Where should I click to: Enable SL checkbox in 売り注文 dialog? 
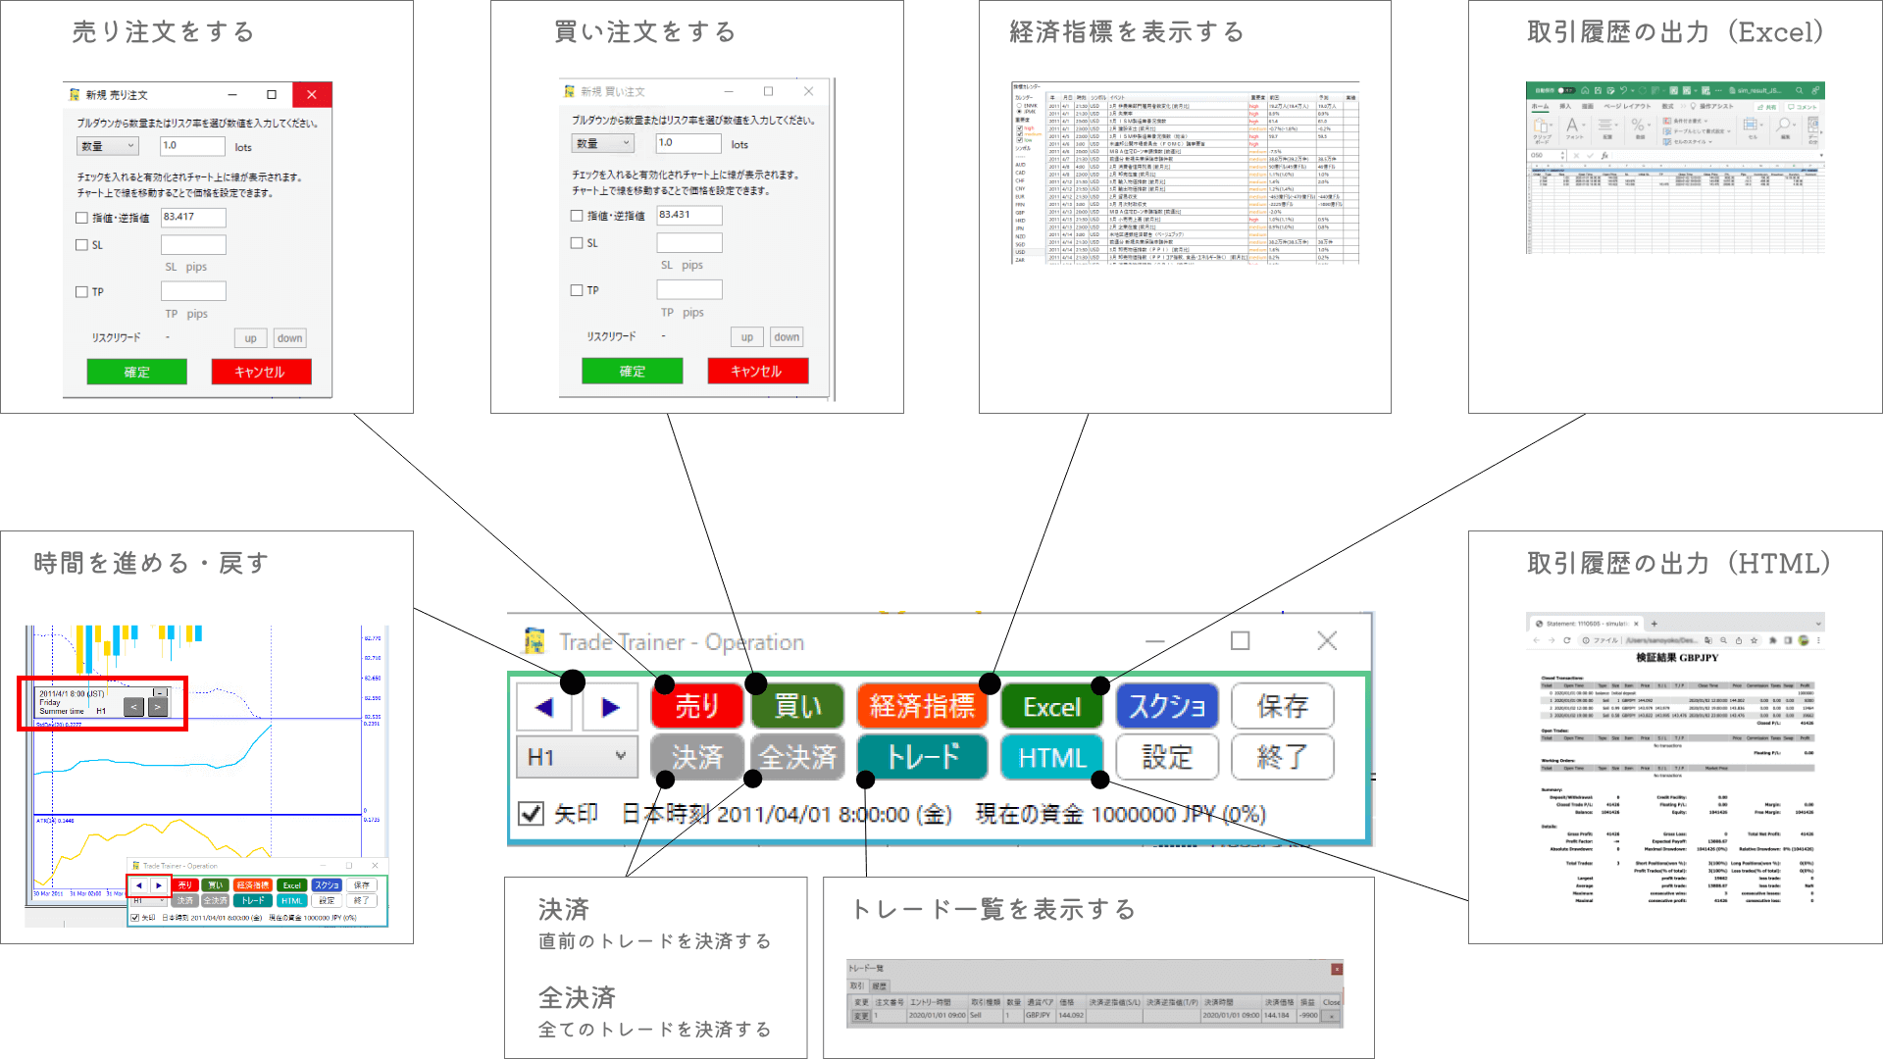[82, 245]
